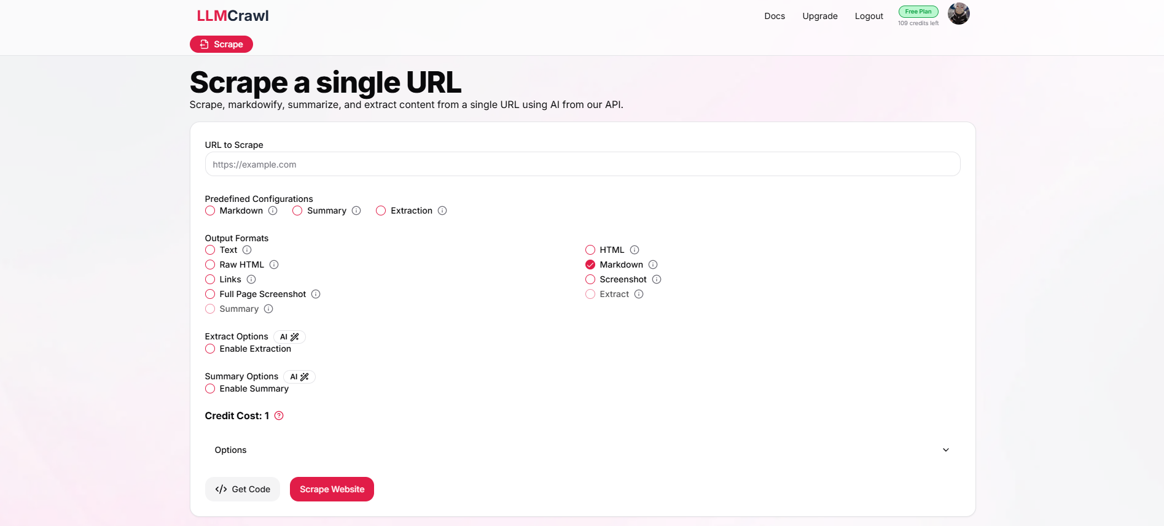Show info for HTML output format
The width and height of the screenshot is (1164, 526).
point(635,250)
